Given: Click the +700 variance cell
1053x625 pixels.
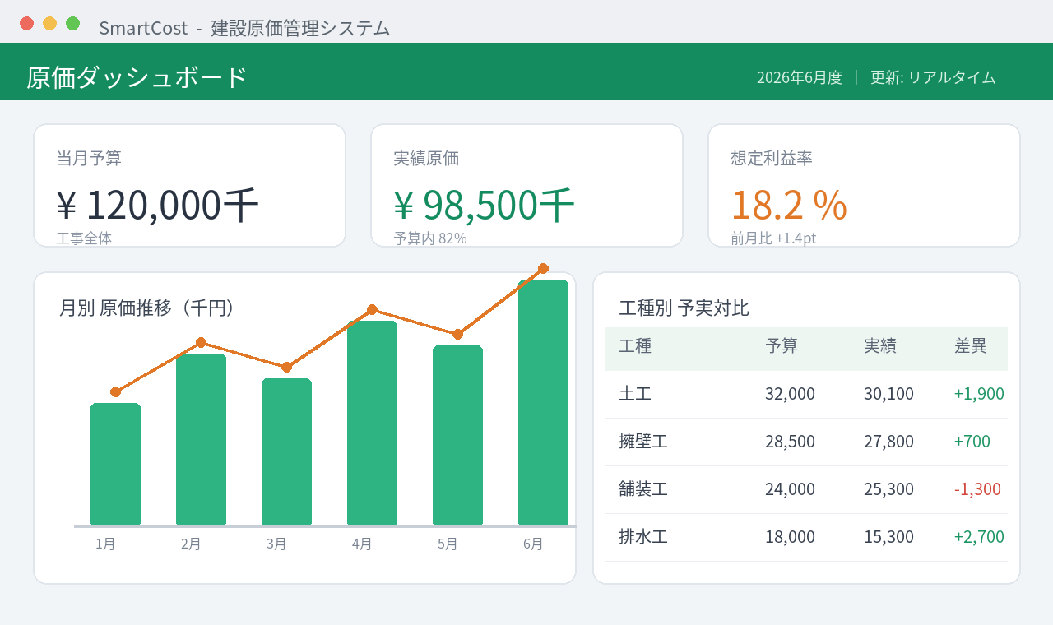Looking at the screenshot, I should coord(972,442).
